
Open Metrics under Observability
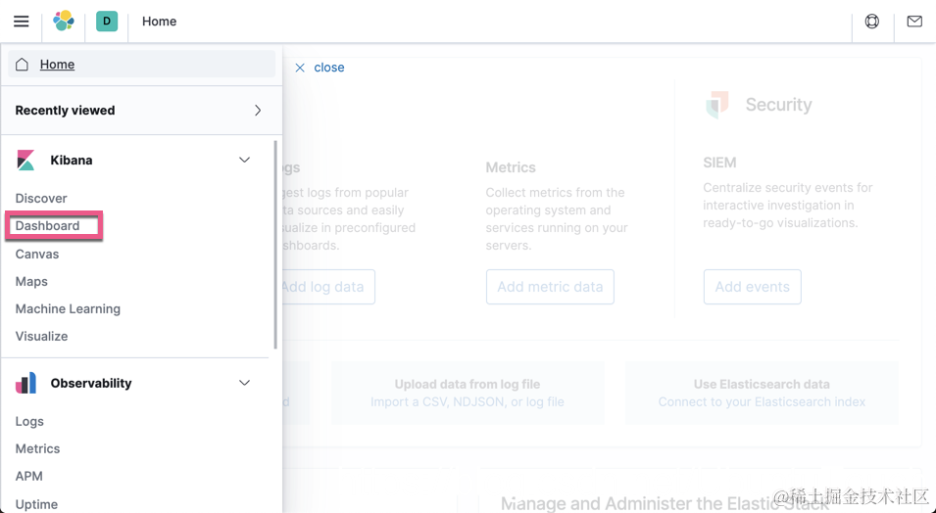tap(37, 448)
